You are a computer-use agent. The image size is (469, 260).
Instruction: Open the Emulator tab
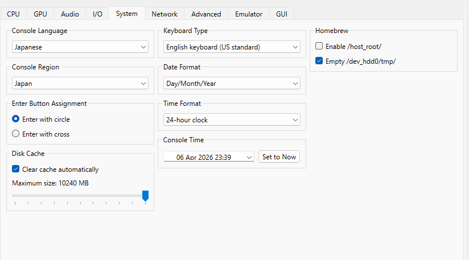point(249,14)
